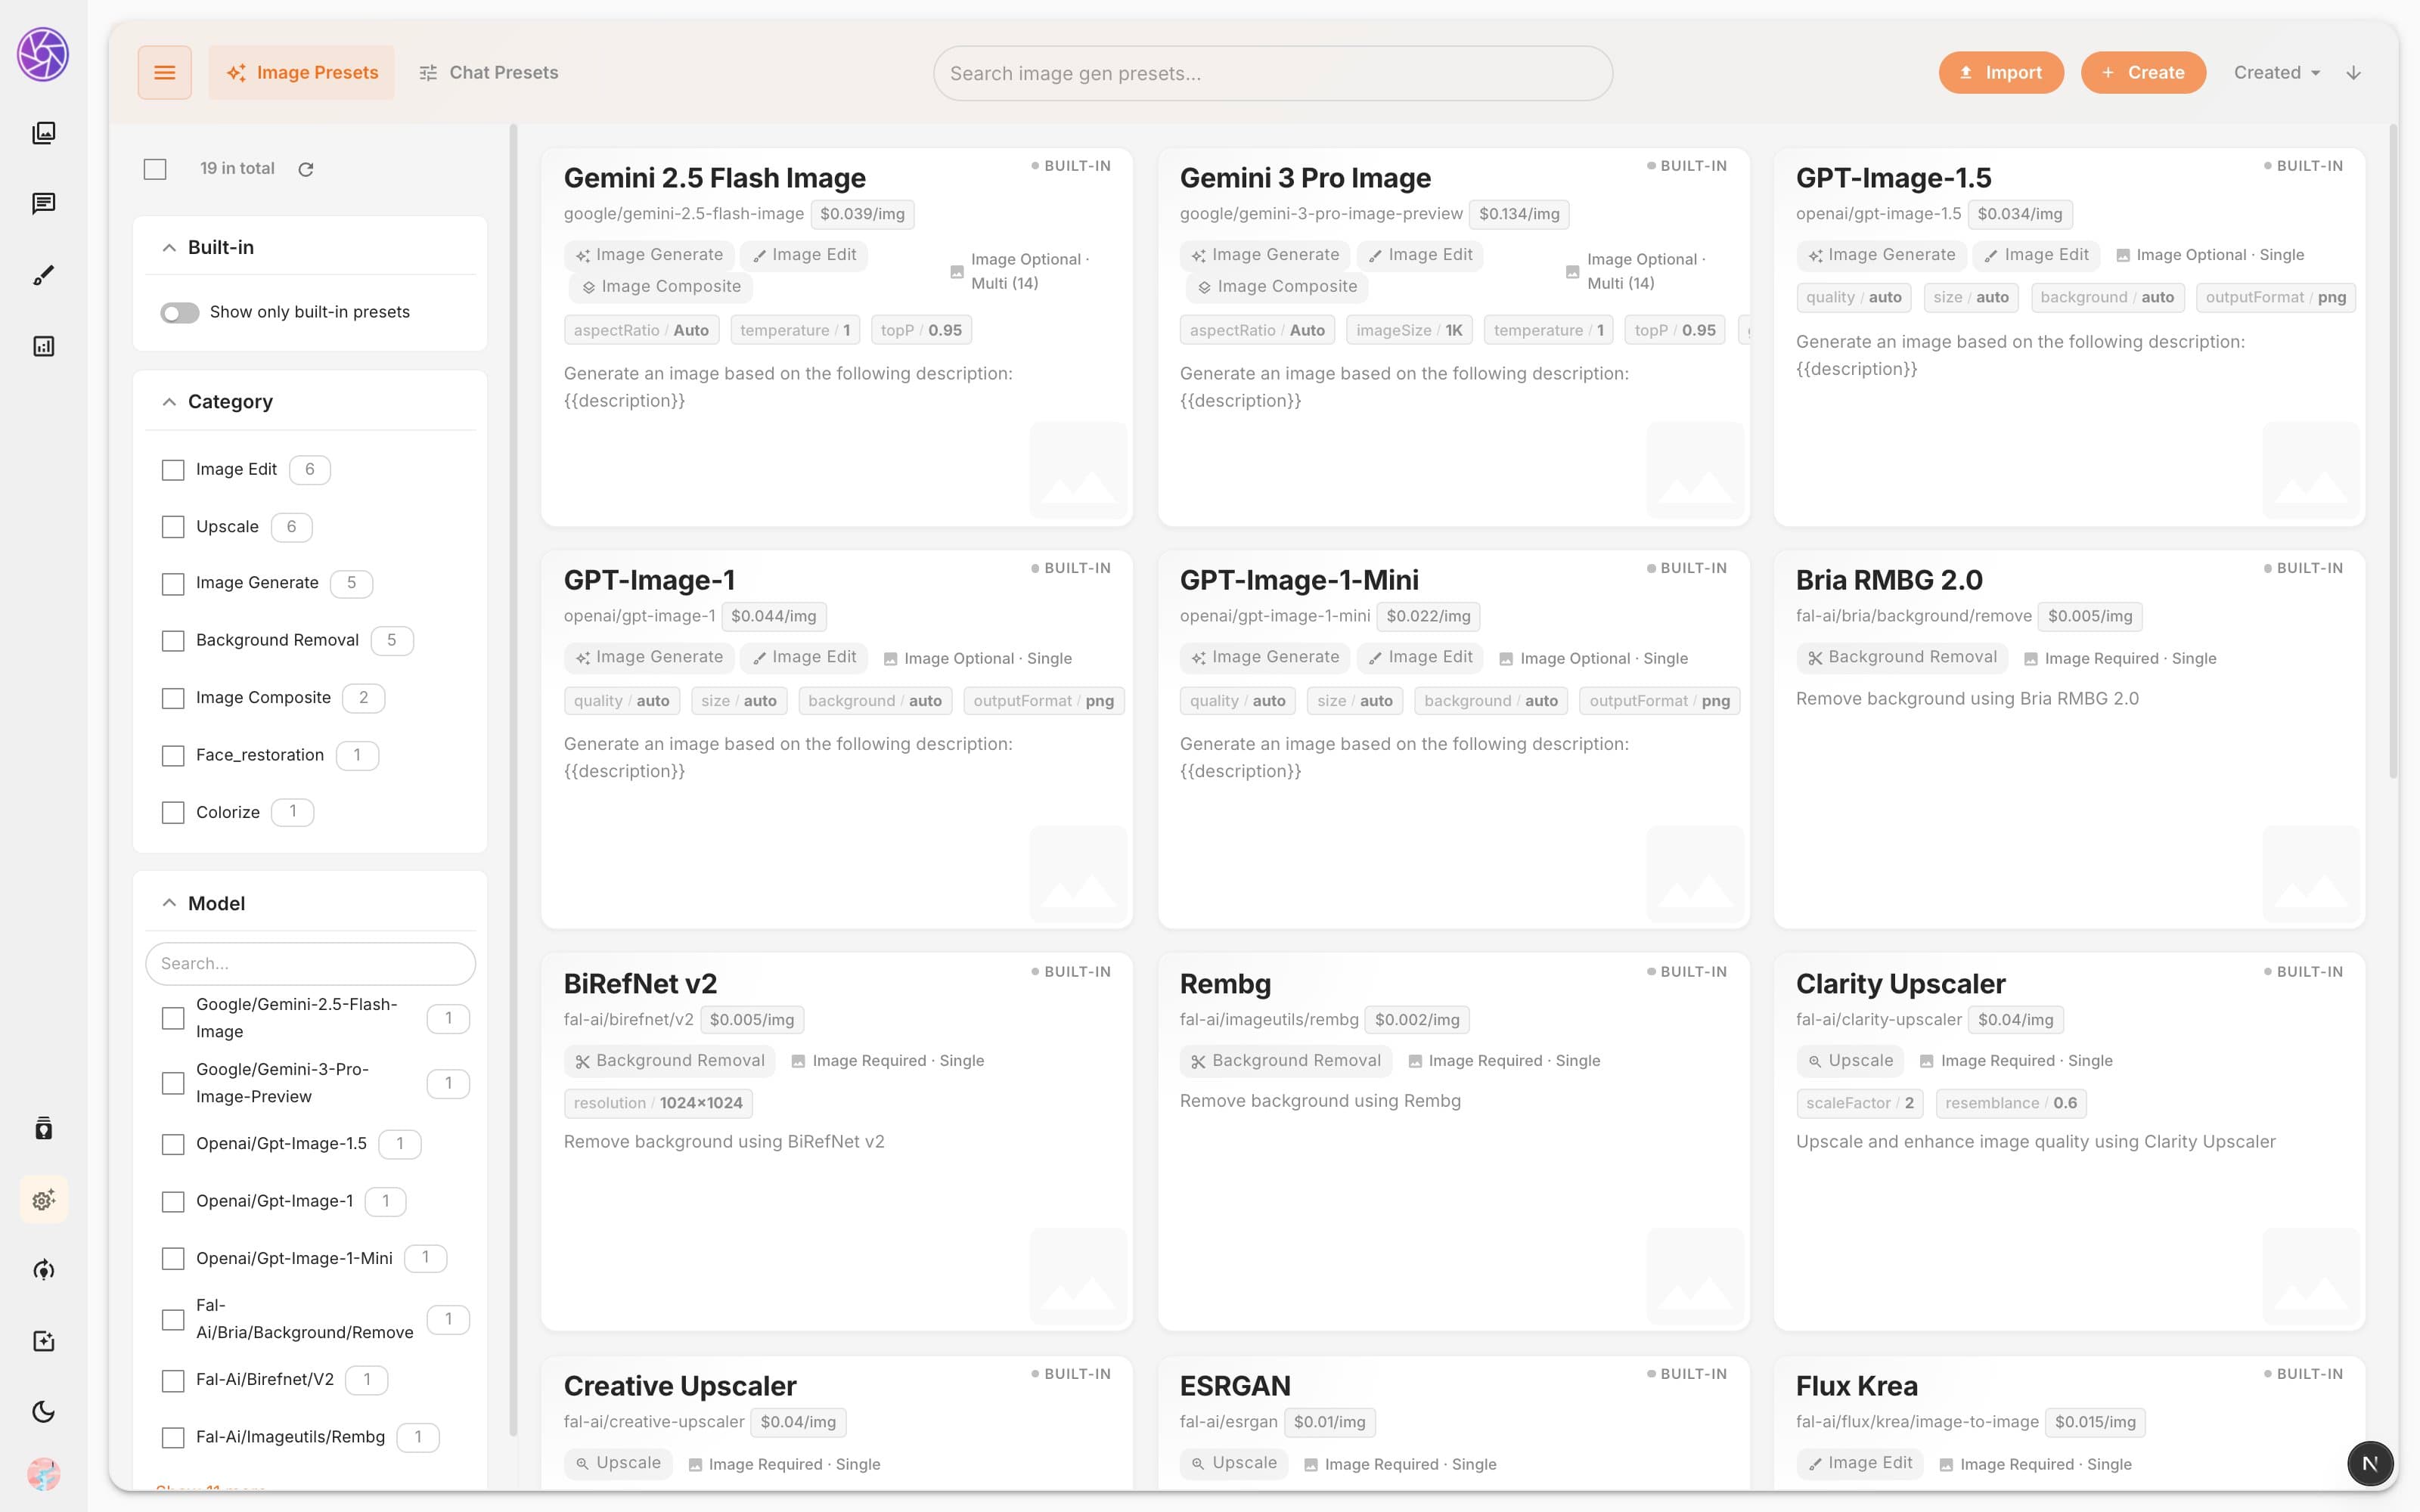This screenshot has width=2420, height=1512.
Task: Check the Google/Gemini-2.5-Flash-Image model filter
Action: point(173,1019)
